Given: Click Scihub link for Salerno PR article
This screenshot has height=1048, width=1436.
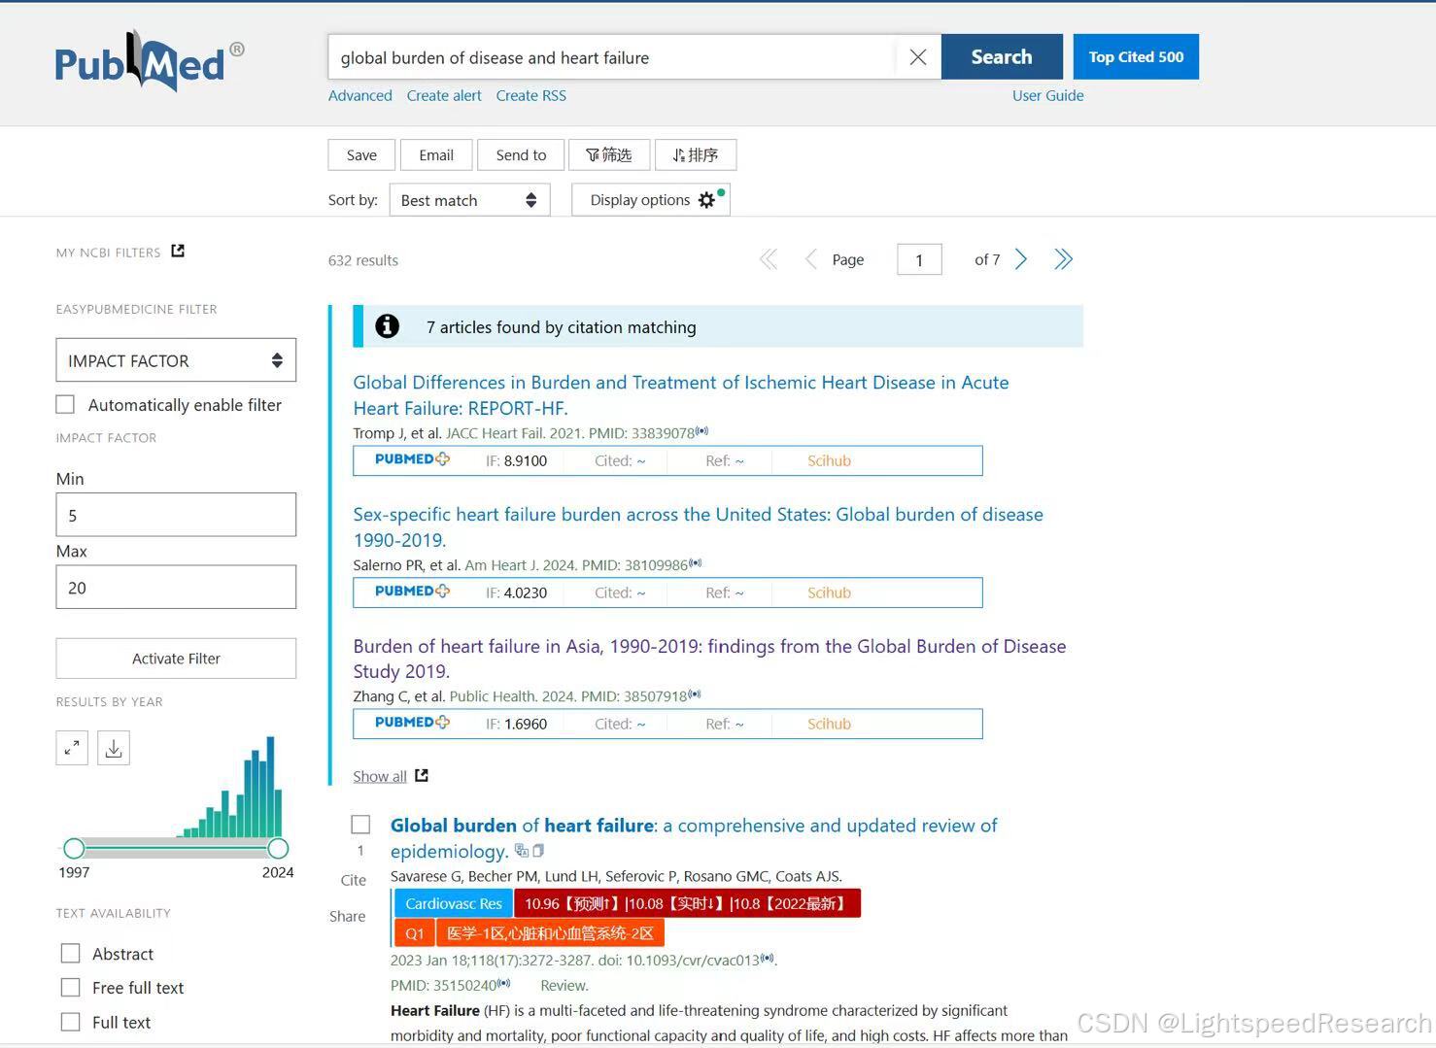Looking at the screenshot, I should pos(829,592).
